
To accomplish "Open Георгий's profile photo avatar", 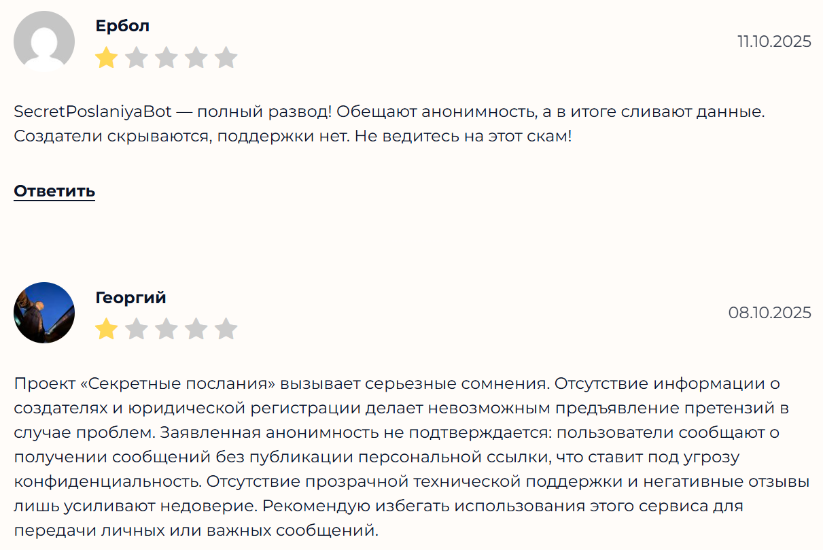I will [44, 313].
